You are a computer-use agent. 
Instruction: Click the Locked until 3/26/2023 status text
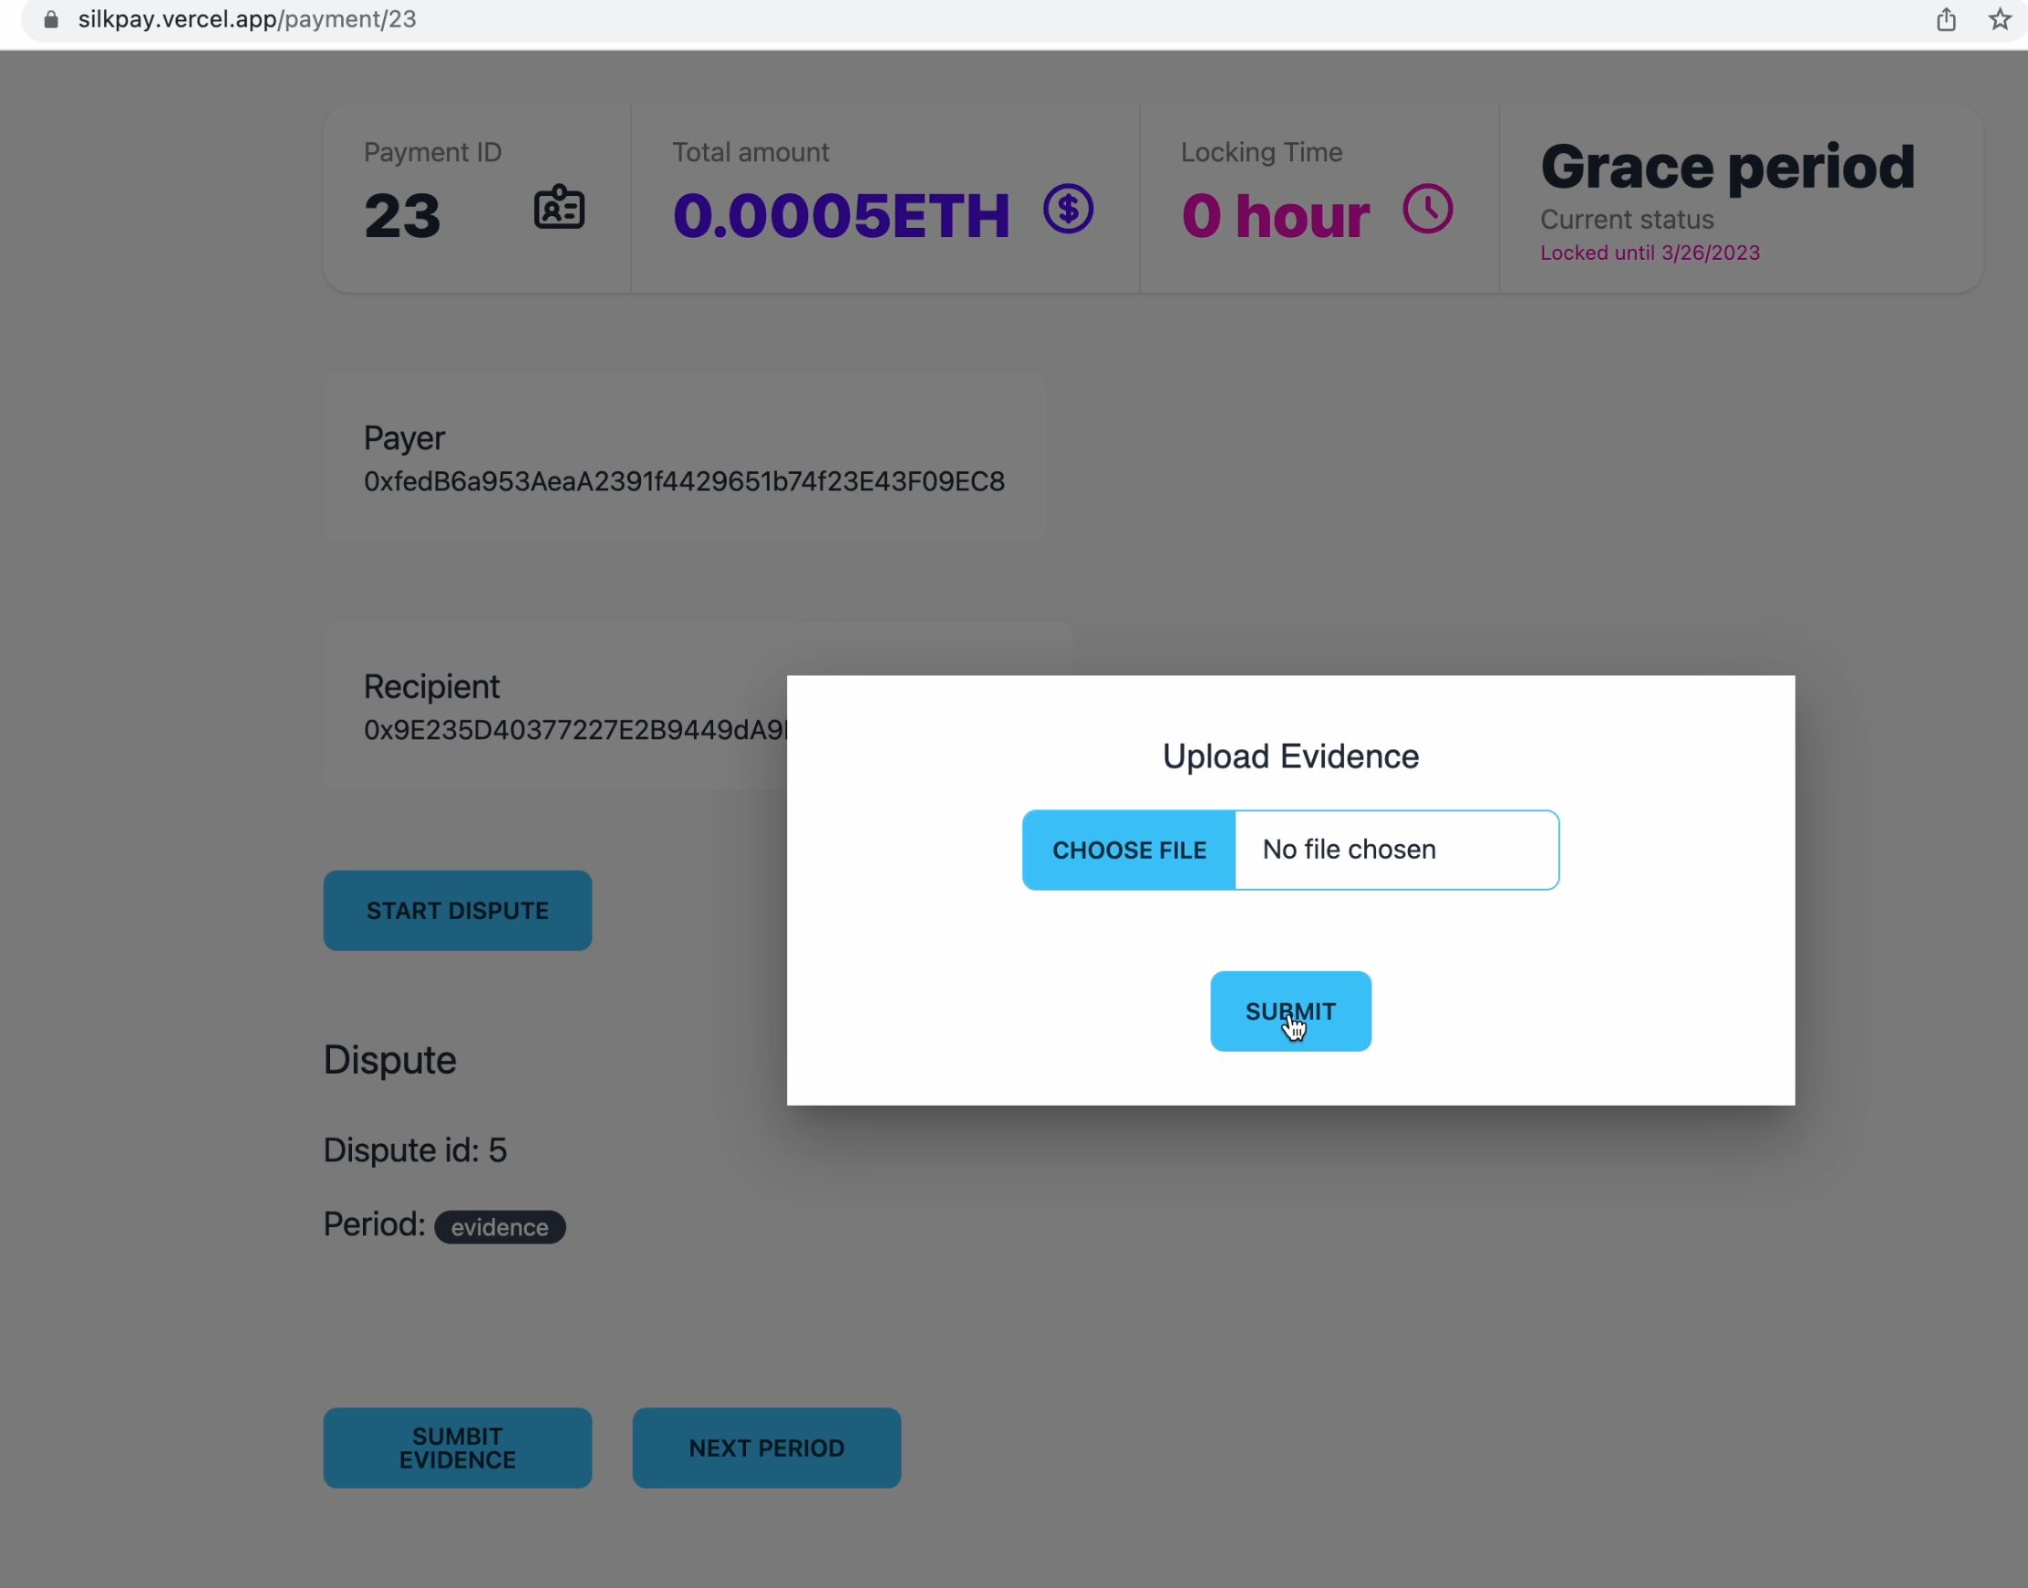(1650, 252)
